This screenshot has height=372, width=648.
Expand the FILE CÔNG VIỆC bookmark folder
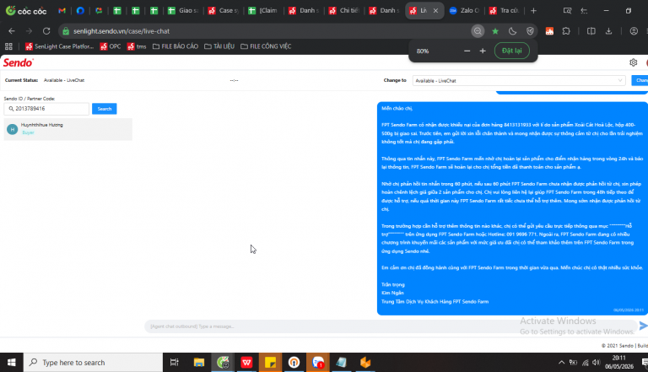(266, 46)
